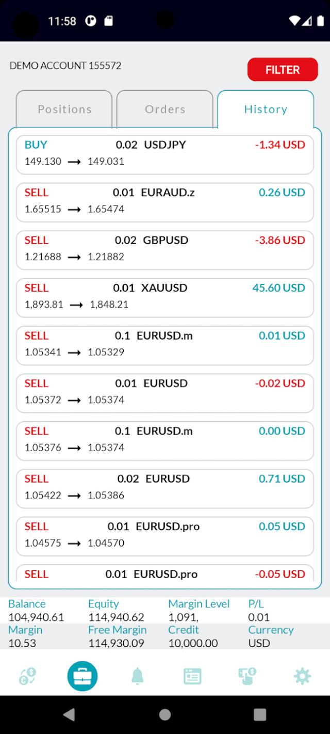Tap the Android home circle button

165,714
